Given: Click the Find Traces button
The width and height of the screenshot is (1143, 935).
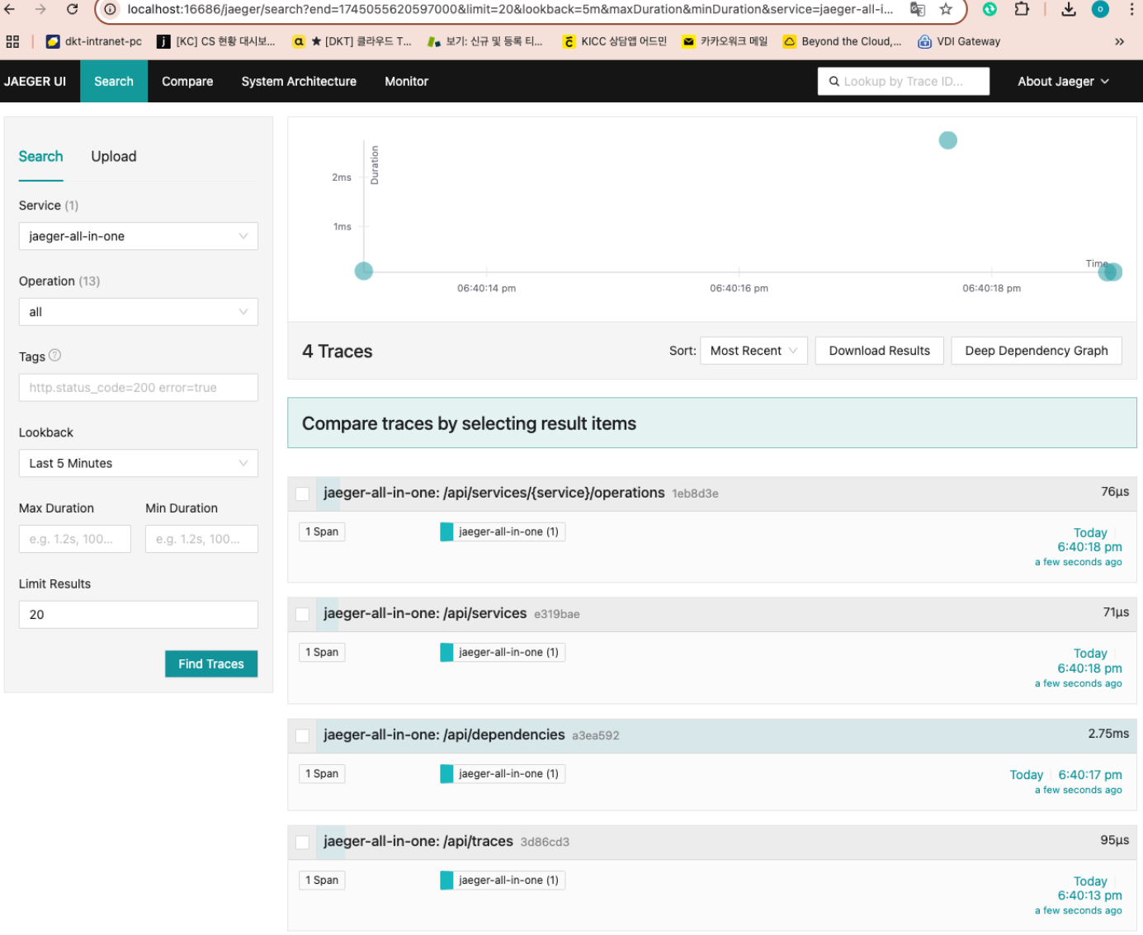Looking at the screenshot, I should click(x=211, y=664).
